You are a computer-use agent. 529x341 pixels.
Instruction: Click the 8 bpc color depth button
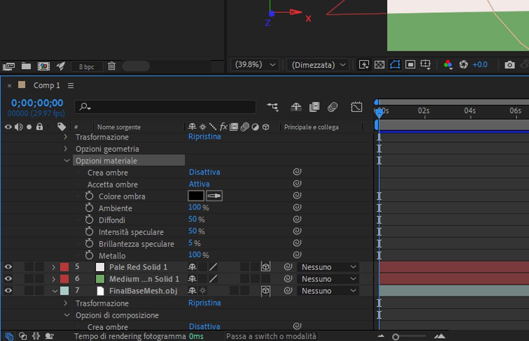pyautogui.click(x=87, y=66)
